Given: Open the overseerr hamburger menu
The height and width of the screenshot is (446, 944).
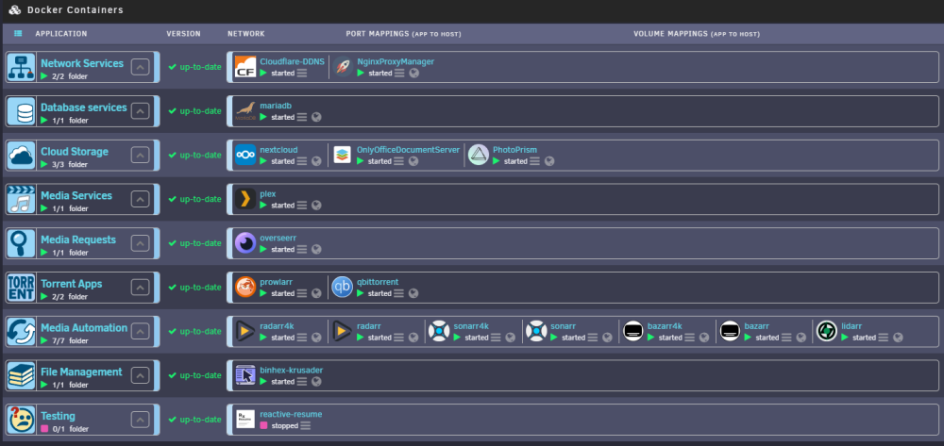Looking at the screenshot, I should tap(302, 250).
